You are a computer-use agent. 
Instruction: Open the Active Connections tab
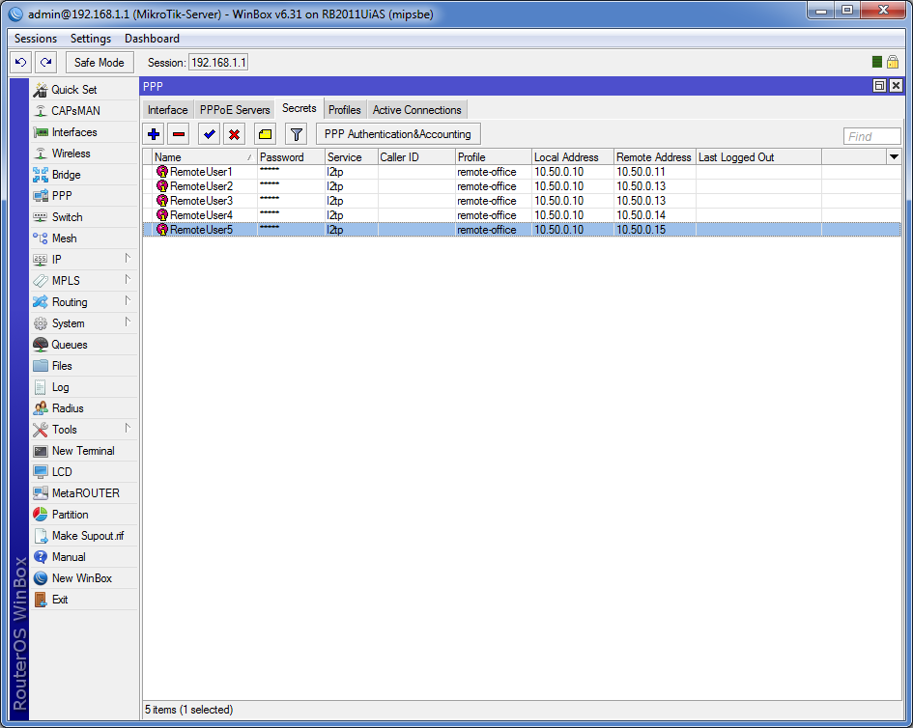417,109
